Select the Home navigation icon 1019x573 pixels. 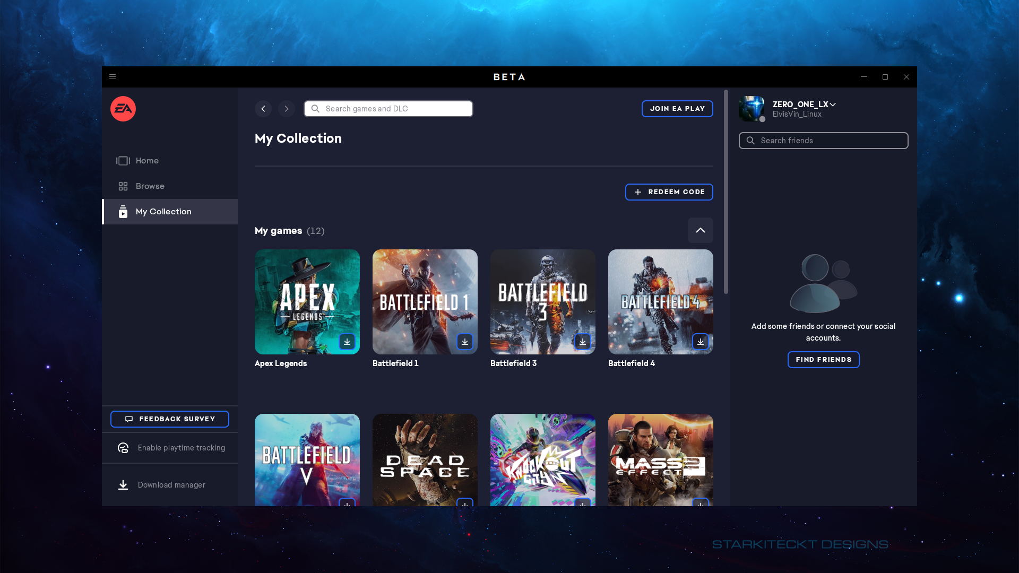click(123, 160)
